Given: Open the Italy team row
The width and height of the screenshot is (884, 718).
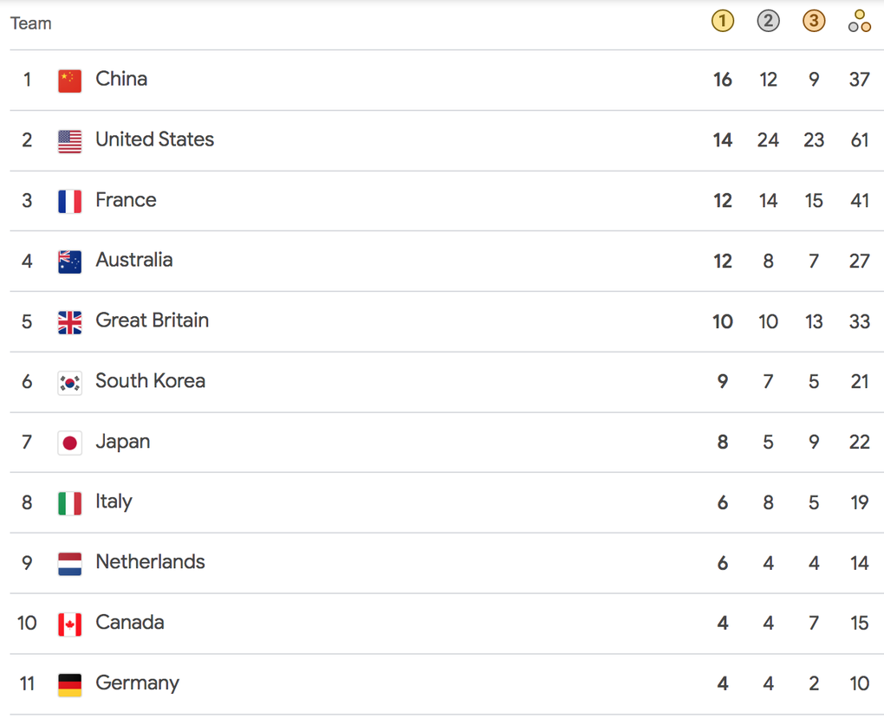Looking at the screenshot, I should (446, 502).
